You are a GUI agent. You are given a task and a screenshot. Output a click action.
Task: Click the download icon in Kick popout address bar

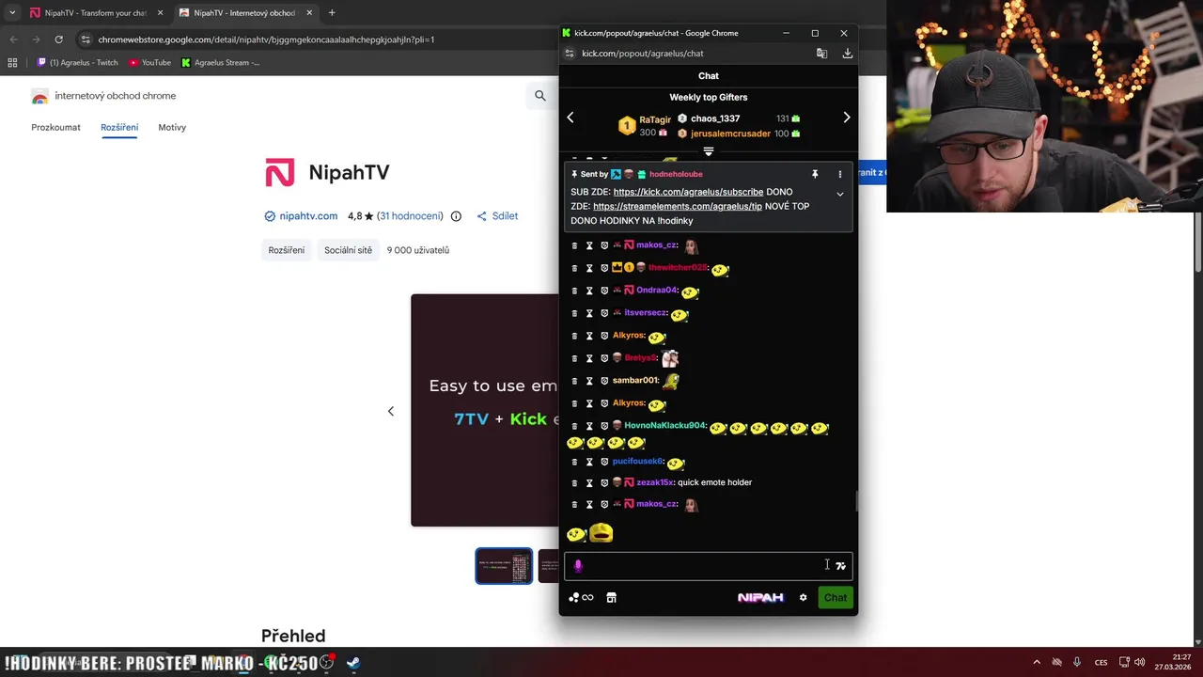847,54
